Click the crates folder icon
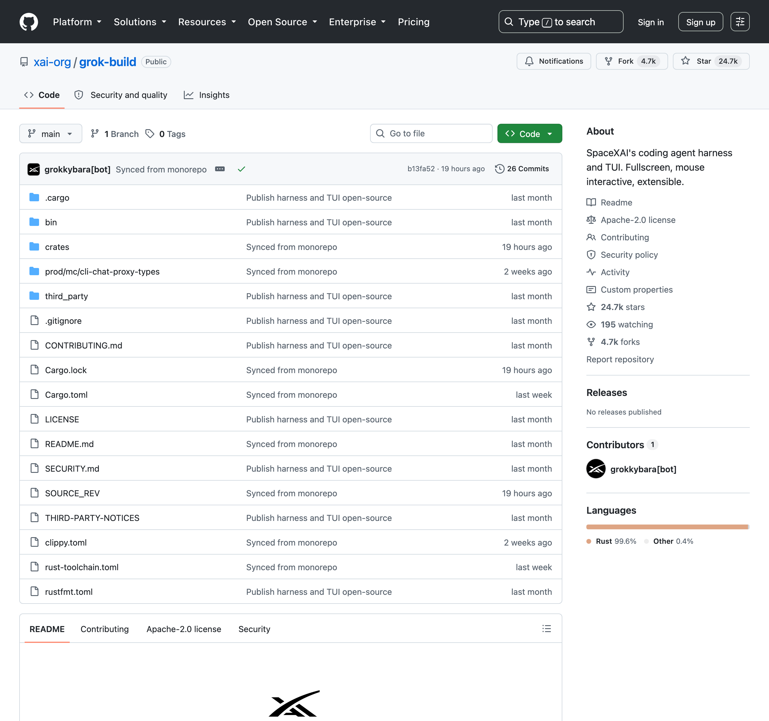Image resolution: width=769 pixels, height=721 pixels. [35, 246]
